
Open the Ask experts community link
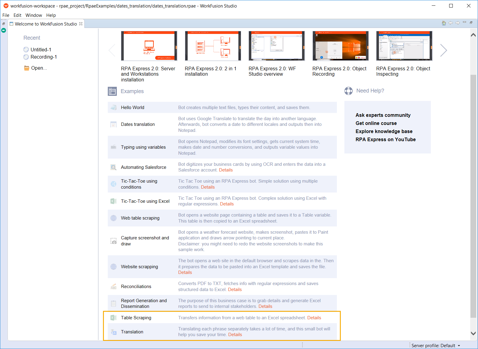tap(383, 115)
